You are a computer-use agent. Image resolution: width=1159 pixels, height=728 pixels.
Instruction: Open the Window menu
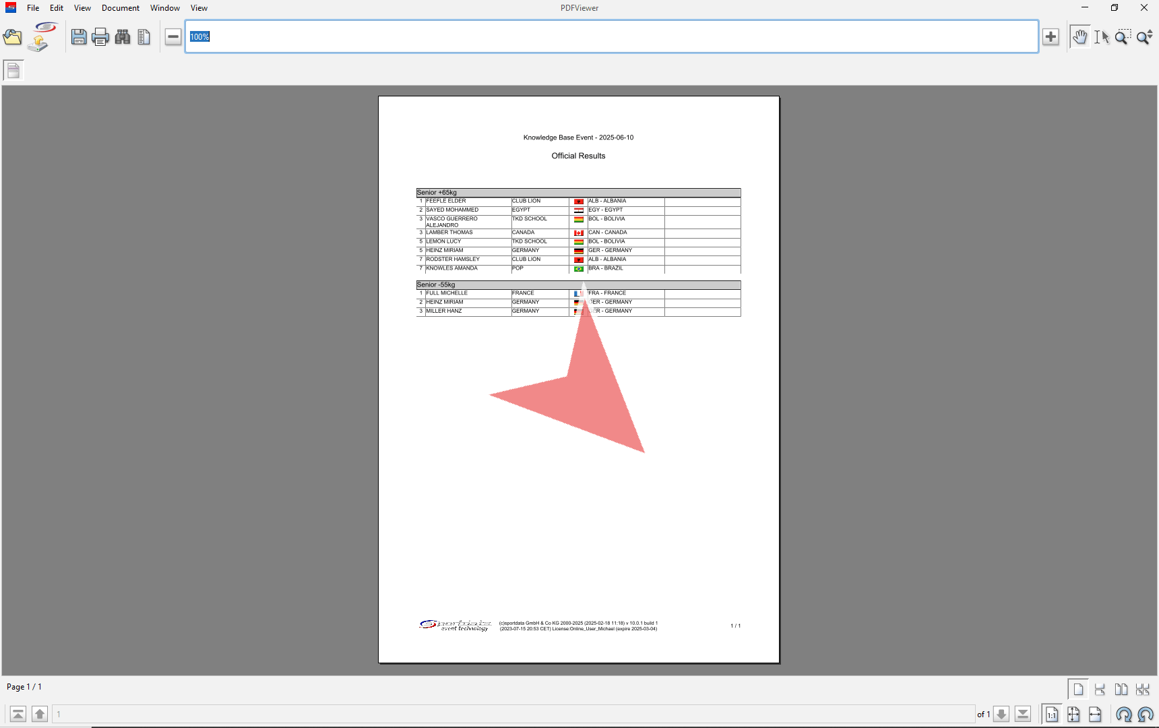164,8
